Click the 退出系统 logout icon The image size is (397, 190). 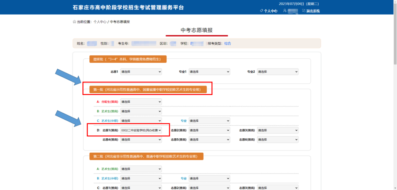(304, 11)
